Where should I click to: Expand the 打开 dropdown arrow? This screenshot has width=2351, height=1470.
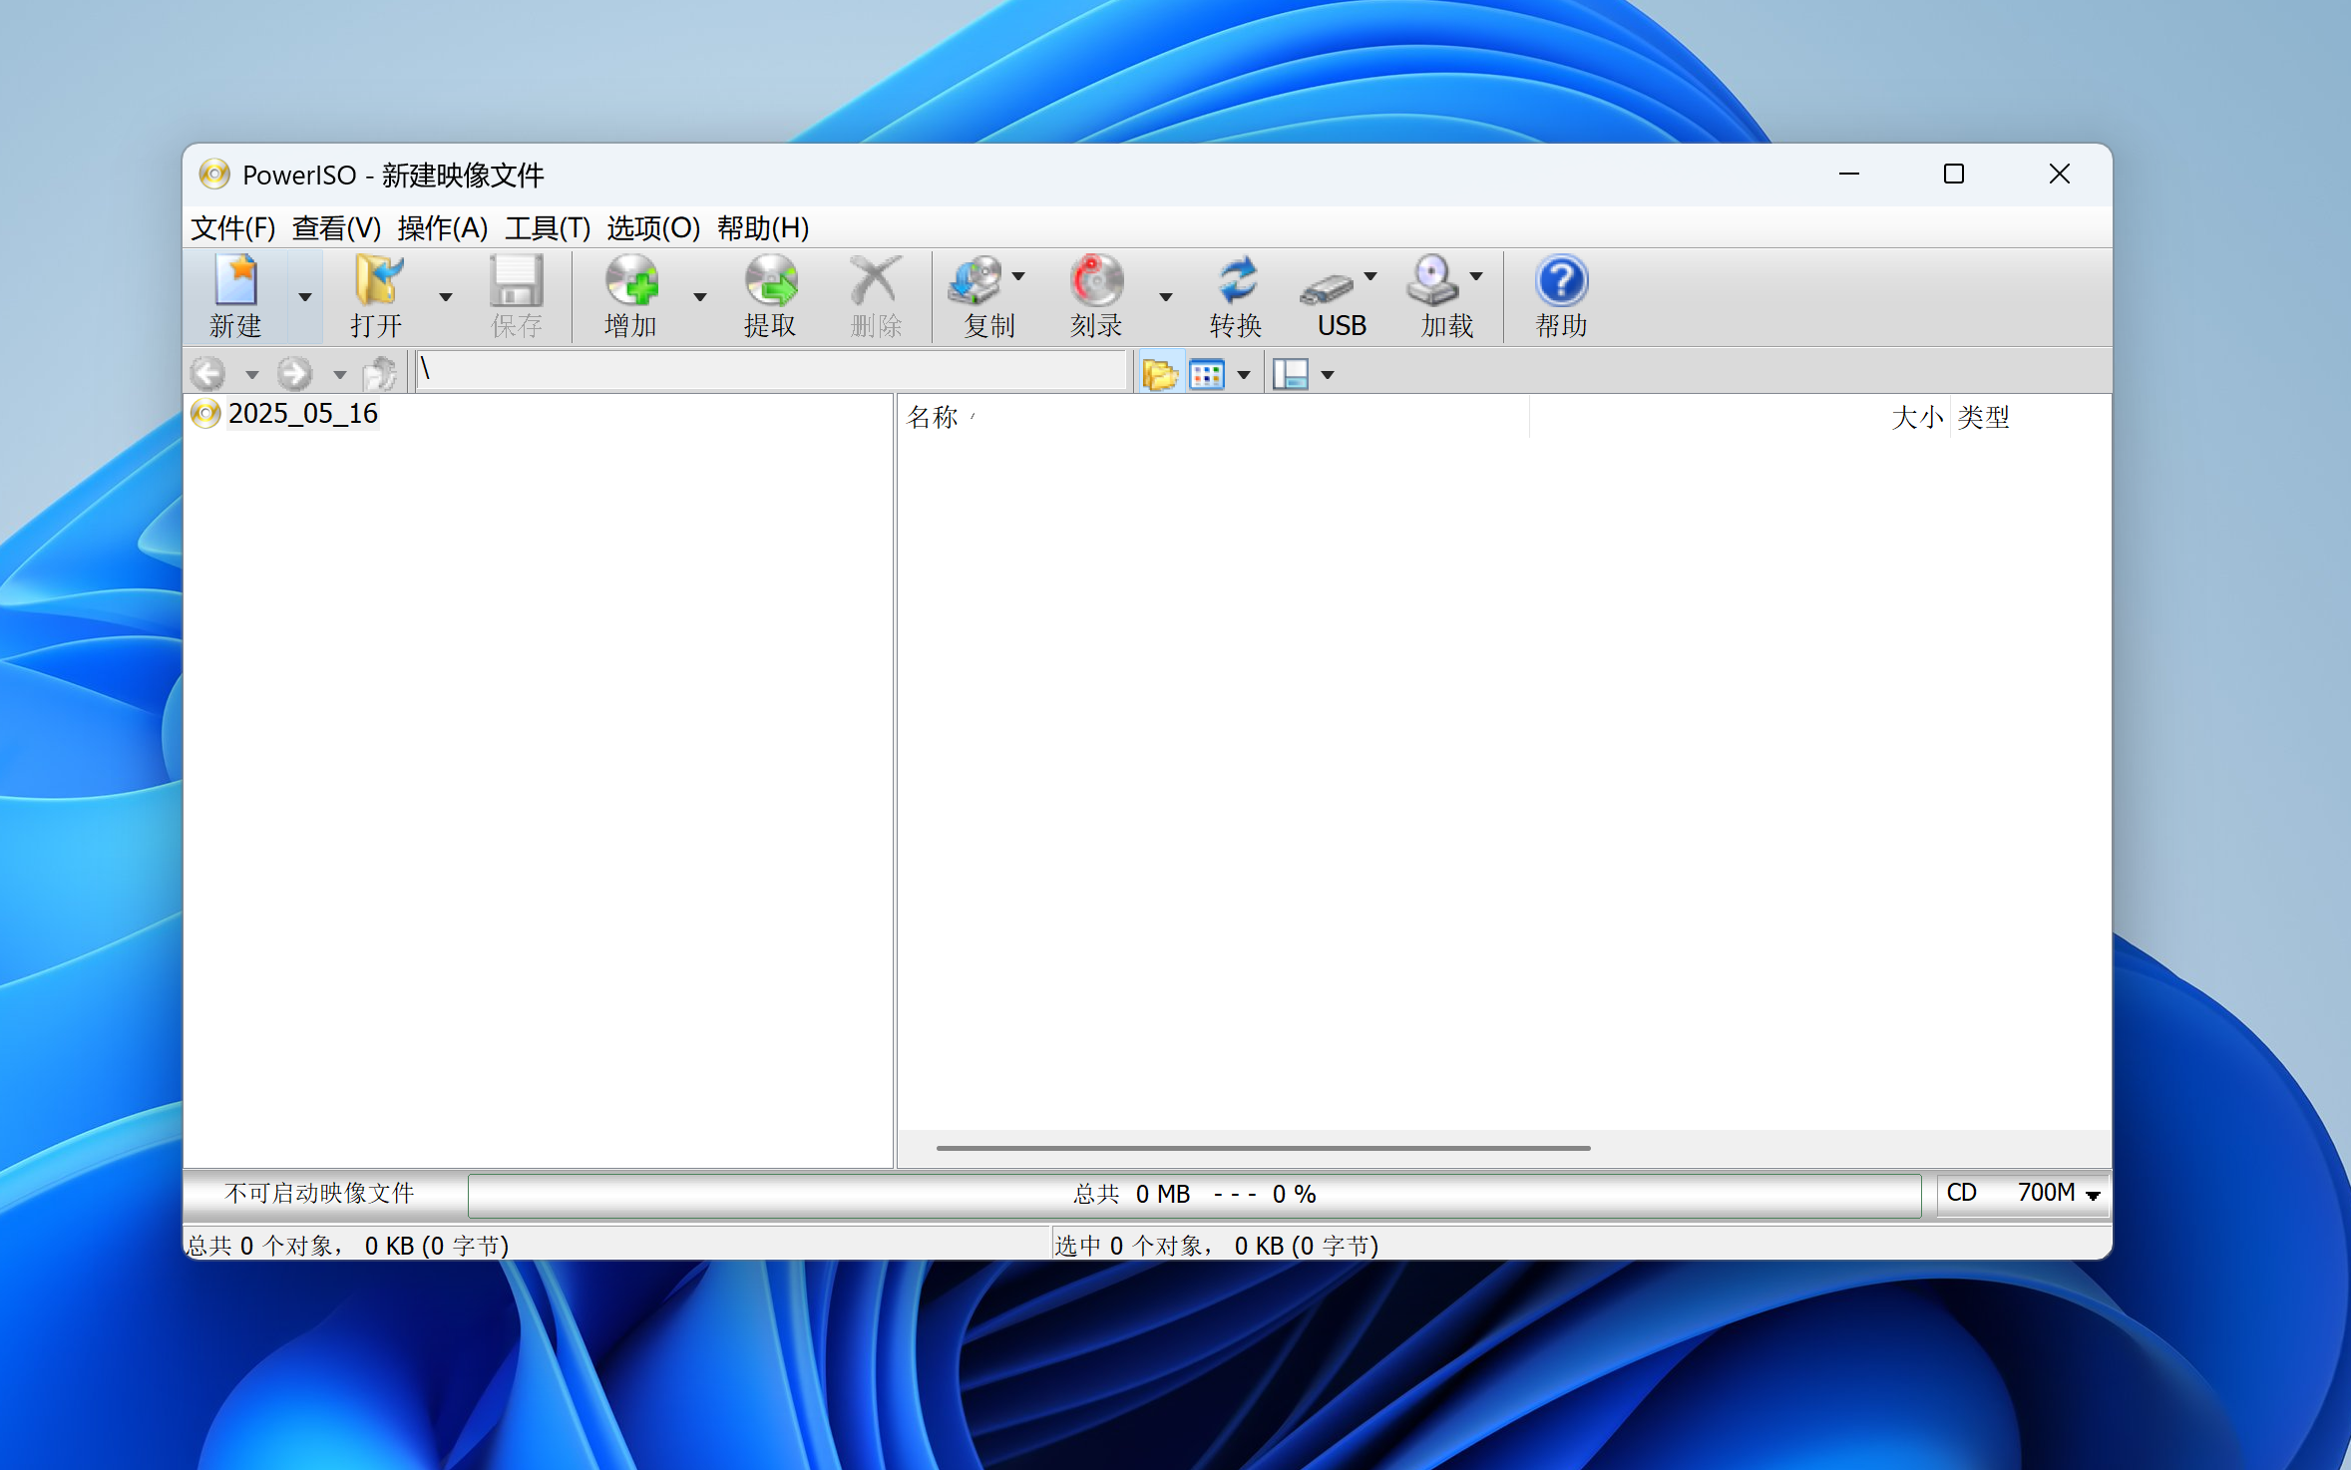(x=446, y=296)
